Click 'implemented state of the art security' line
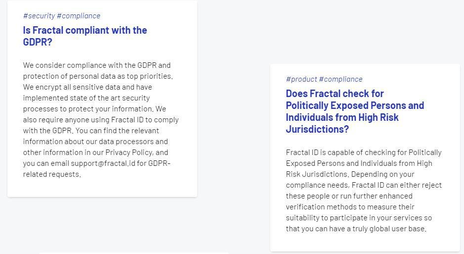 coord(86,98)
